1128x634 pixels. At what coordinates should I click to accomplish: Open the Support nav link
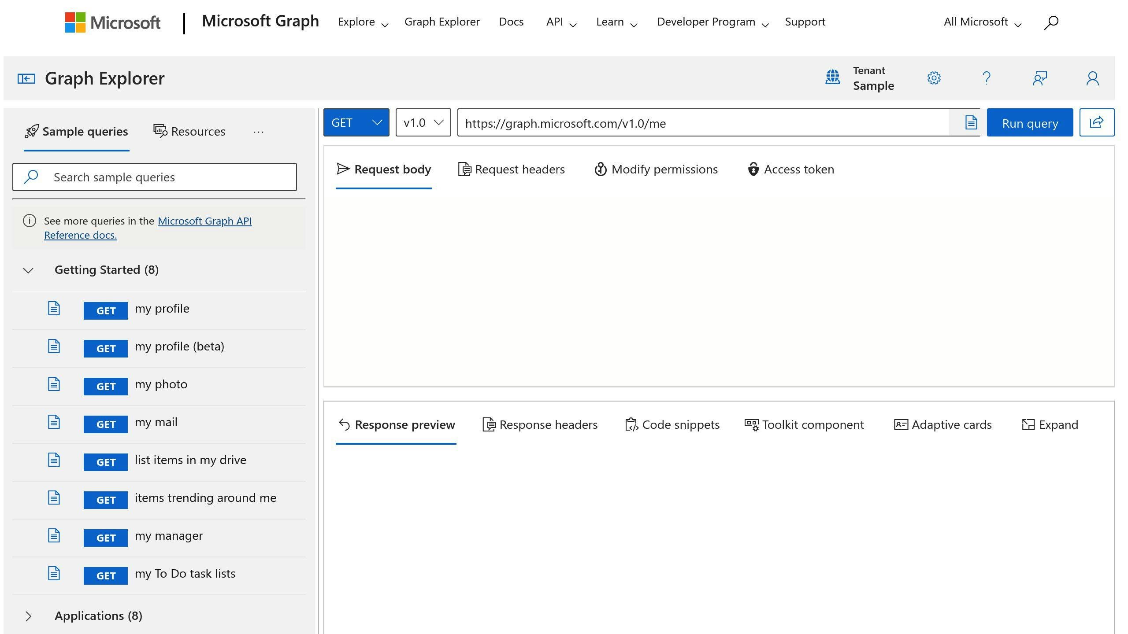(x=805, y=22)
